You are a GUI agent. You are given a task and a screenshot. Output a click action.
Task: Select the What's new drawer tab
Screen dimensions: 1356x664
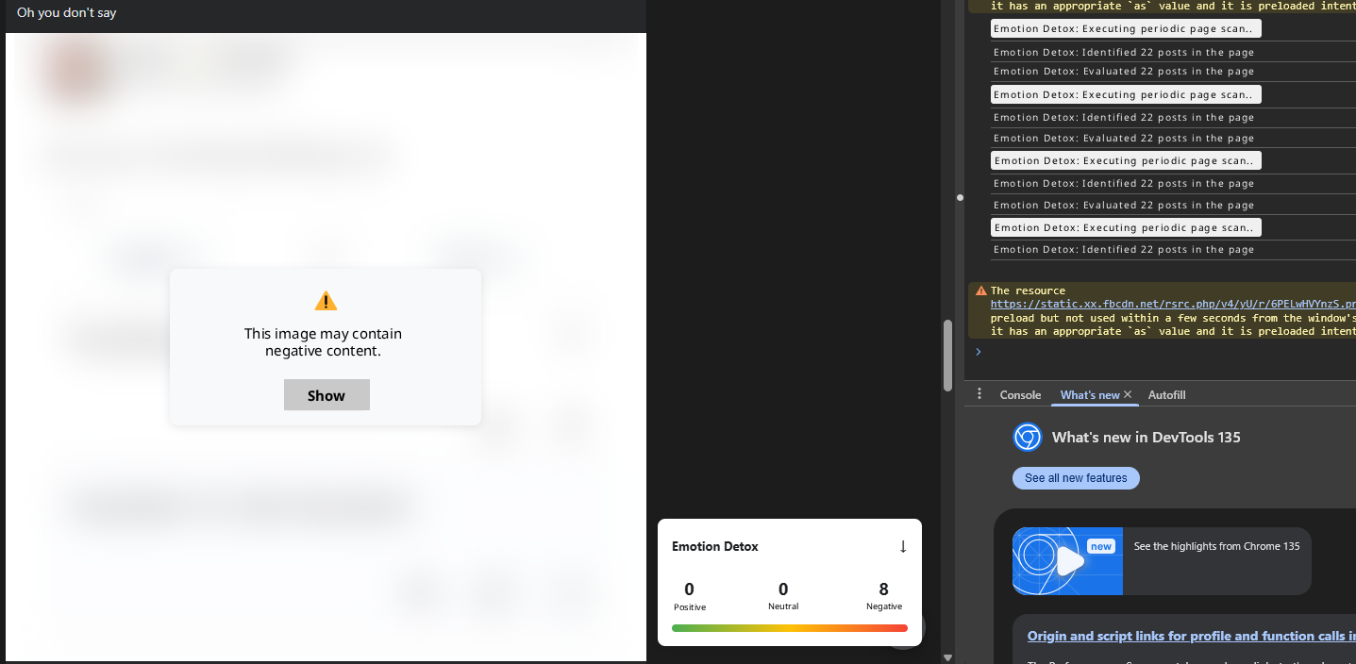click(1090, 395)
